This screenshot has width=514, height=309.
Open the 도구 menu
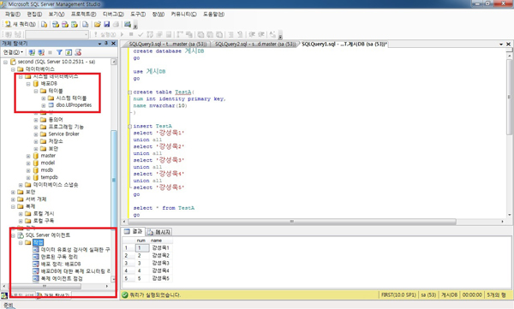pos(138,14)
